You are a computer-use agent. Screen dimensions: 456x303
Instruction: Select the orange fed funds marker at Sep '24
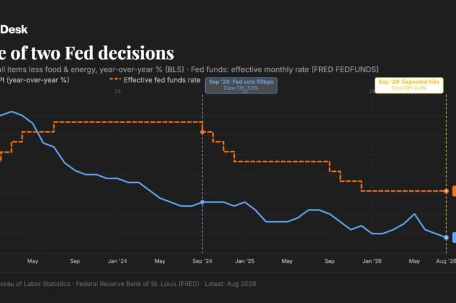point(202,132)
